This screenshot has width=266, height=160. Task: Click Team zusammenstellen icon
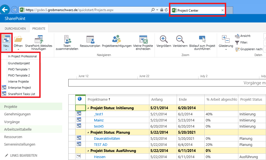pos(67,39)
